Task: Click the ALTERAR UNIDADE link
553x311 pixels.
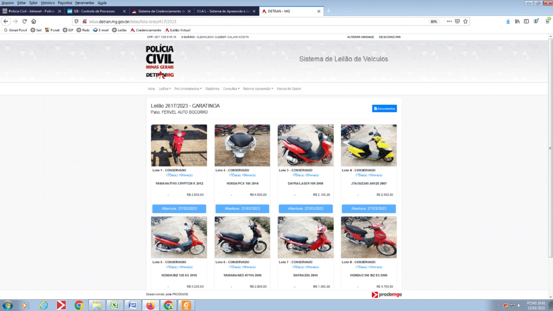Action: pyautogui.click(x=360, y=37)
